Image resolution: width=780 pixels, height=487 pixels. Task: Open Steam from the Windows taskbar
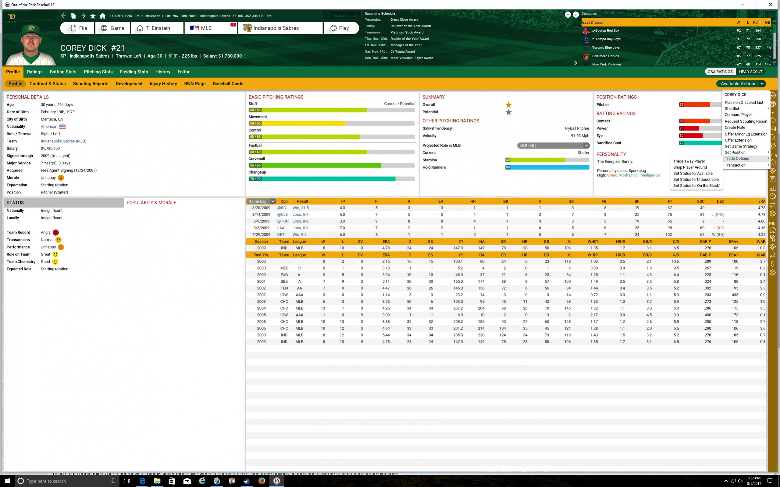coord(246,481)
